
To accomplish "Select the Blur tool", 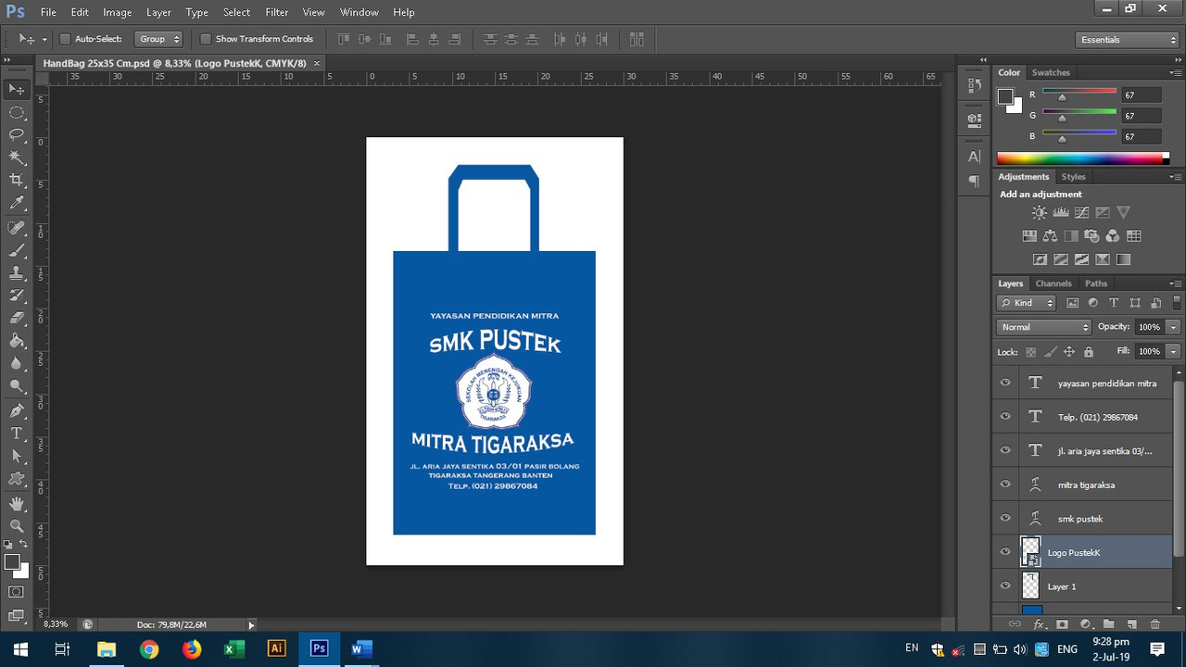I will pos(17,362).
